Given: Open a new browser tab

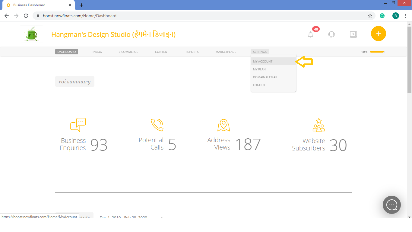Looking at the screenshot, I should (81, 5).
